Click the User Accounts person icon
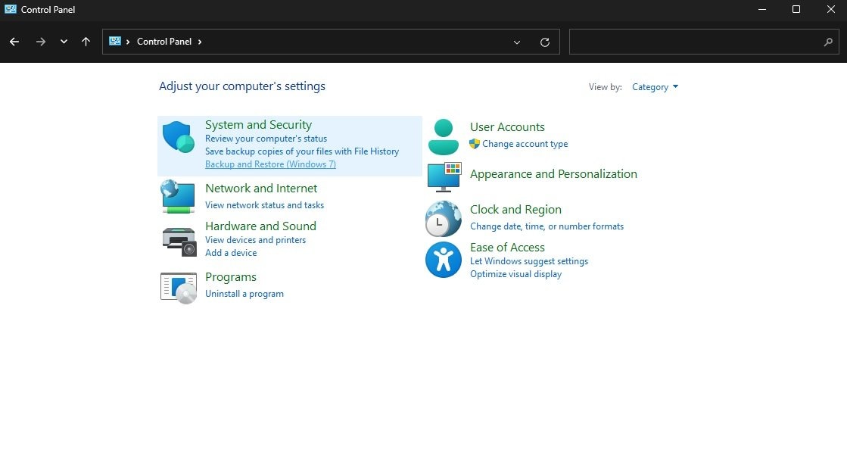The image size is (847, 474). (444, 136)
